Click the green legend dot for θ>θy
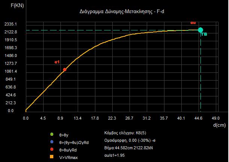Image resolution: width=229 pixels, height=162 pixels. coord(52,134)
